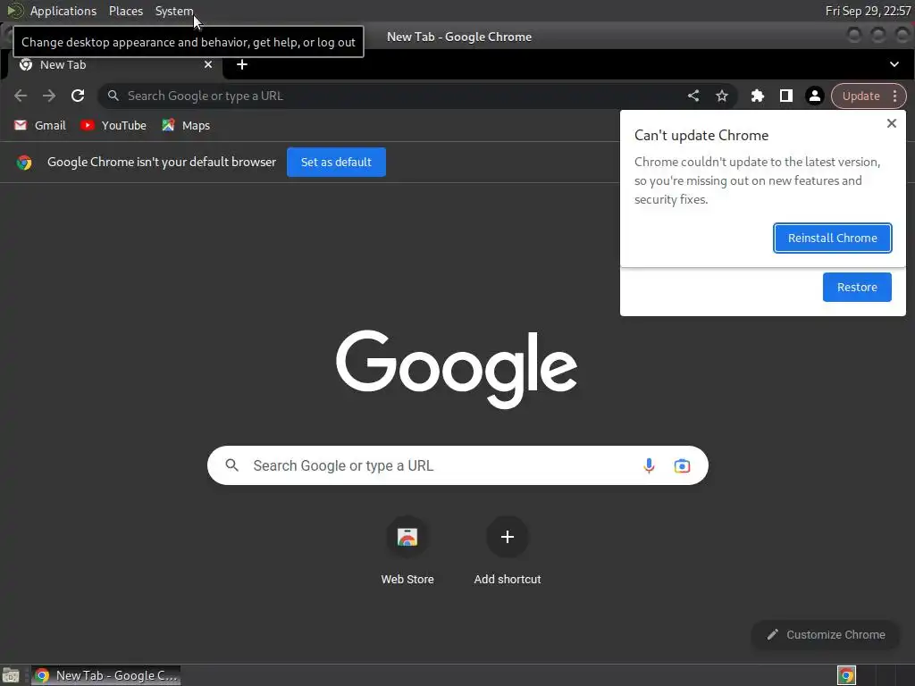Click the date and time clock
The width and height of the screenshot is (915, 686).
868,11
